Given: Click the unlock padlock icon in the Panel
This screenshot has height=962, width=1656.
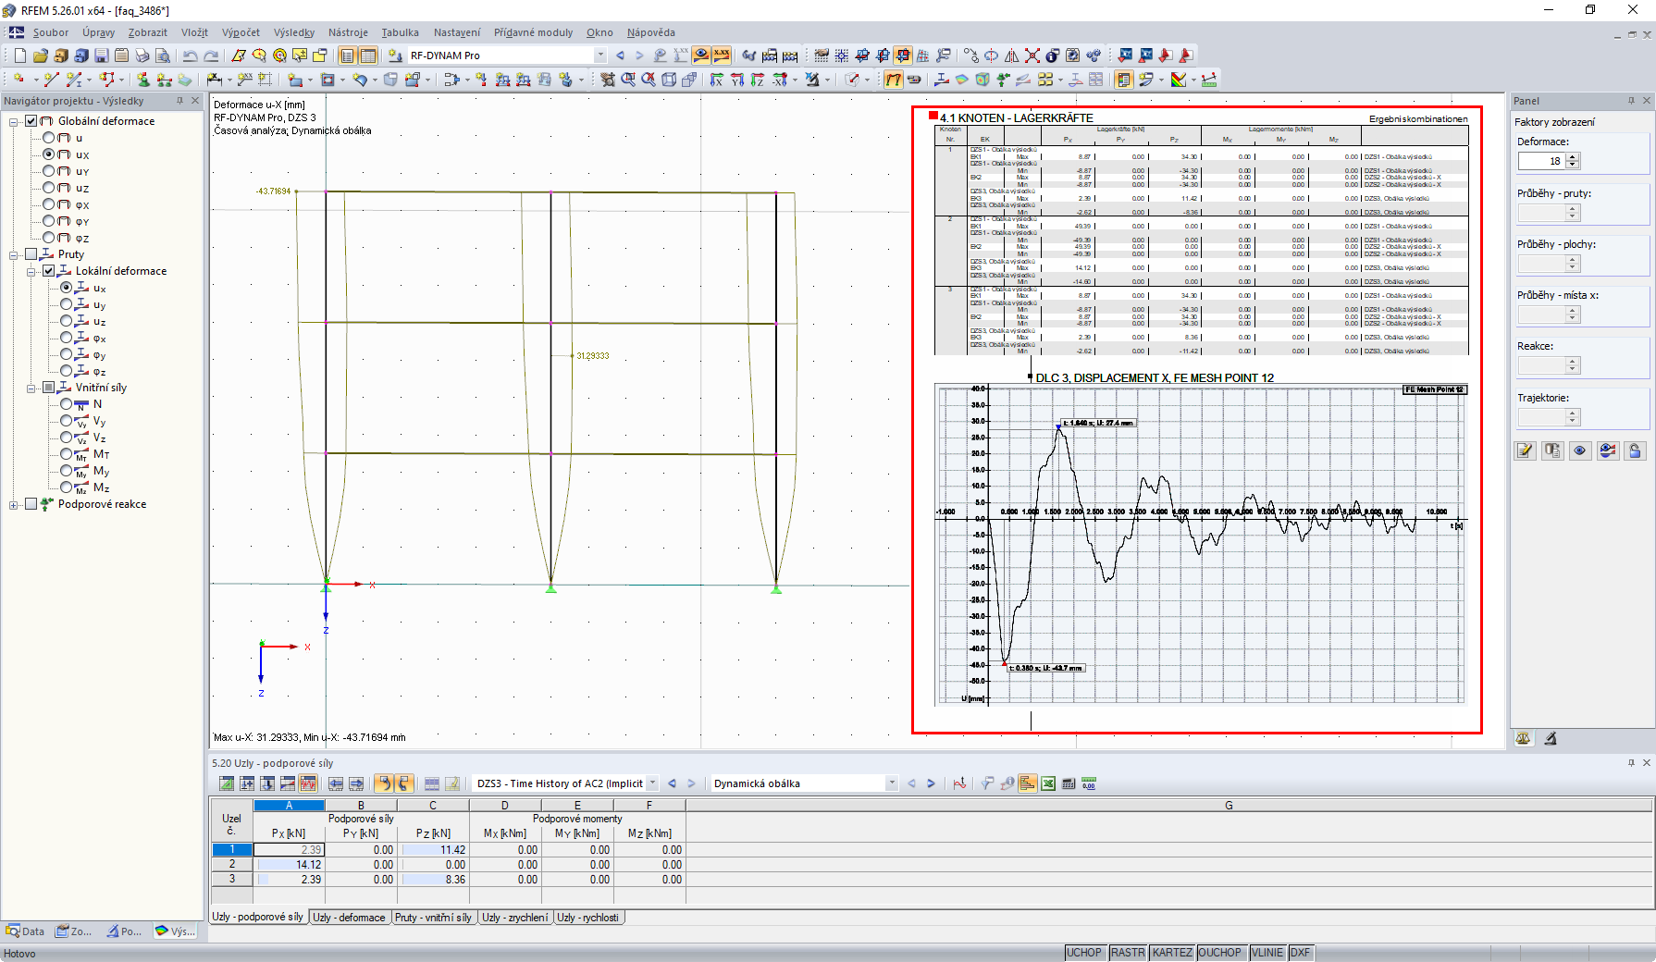Looking at the screenshot, I should 1635,450.
